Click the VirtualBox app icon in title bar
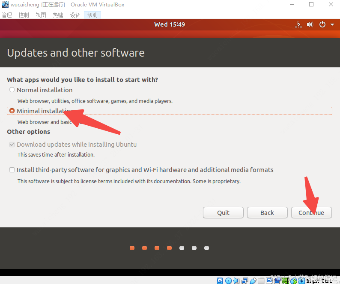 [x=5, y=4]
